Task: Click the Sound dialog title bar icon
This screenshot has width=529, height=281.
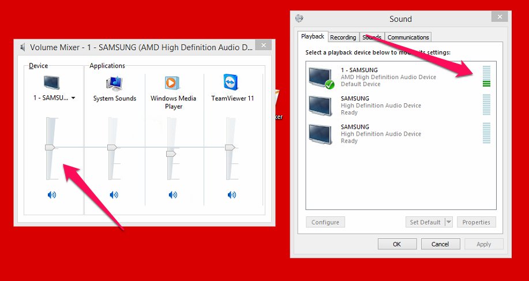Action: coord(299,18)
